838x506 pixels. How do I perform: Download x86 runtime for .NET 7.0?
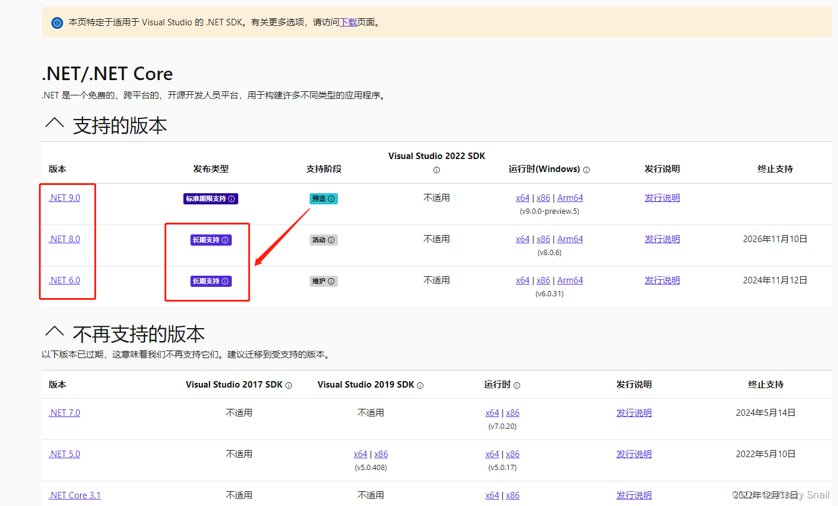(512, 413)
